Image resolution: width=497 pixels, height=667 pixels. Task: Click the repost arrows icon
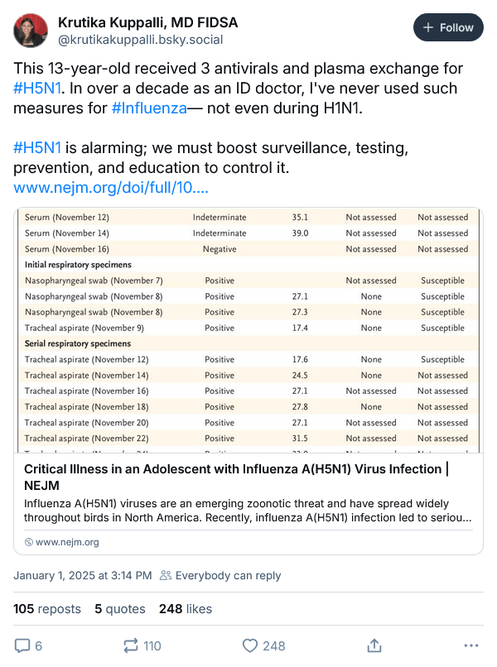pos(131,645)
